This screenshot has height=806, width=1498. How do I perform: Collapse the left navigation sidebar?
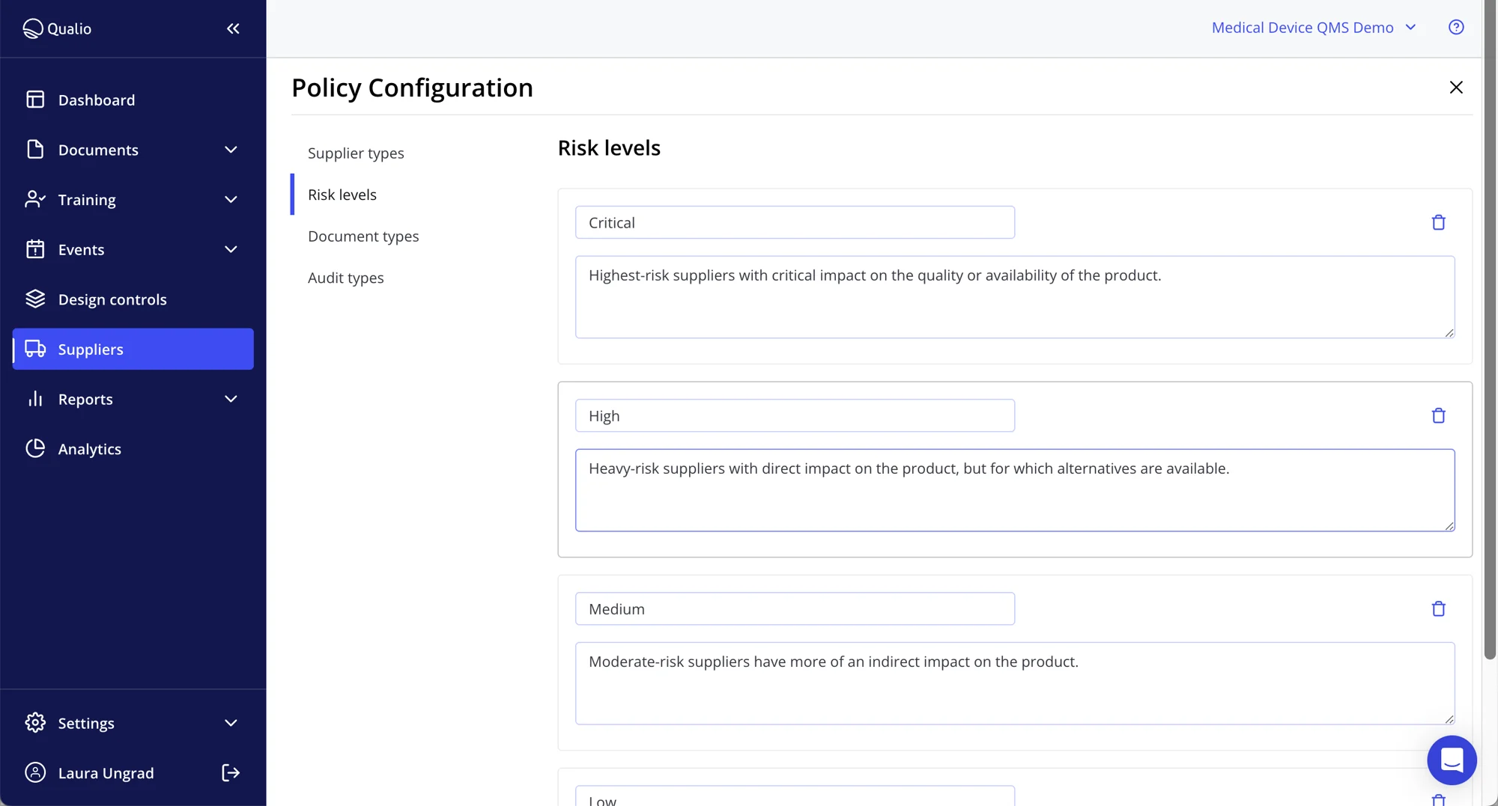(x=232, y=28)
